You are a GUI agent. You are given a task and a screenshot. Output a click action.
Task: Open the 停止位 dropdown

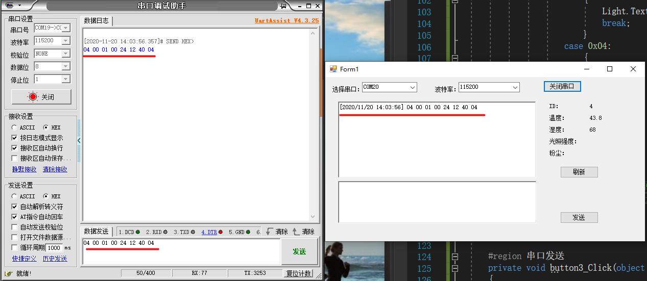point(65,79)
